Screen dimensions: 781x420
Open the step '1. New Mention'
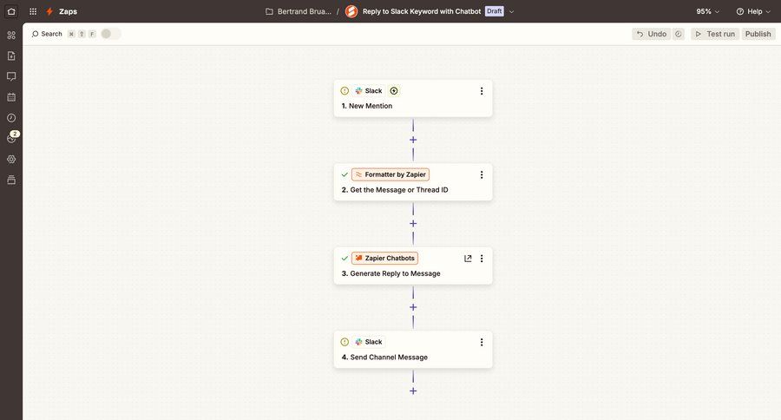pos(413,99)
